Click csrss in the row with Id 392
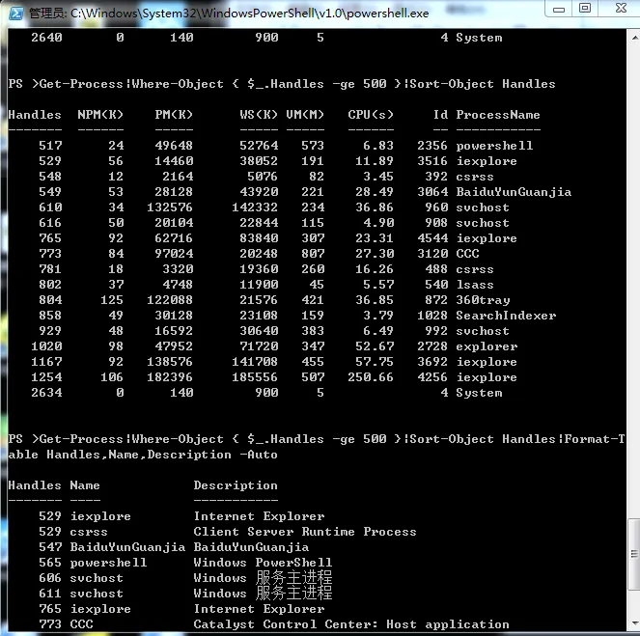 (475, 177)
